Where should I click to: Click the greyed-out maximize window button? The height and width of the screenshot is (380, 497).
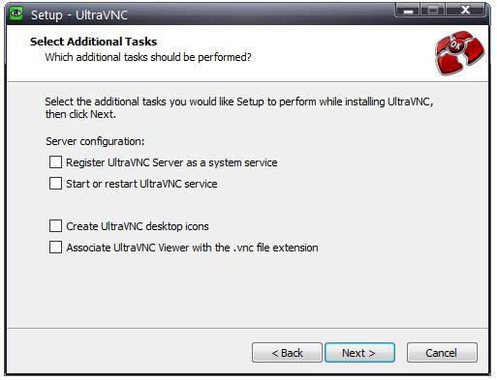(433, 11)
